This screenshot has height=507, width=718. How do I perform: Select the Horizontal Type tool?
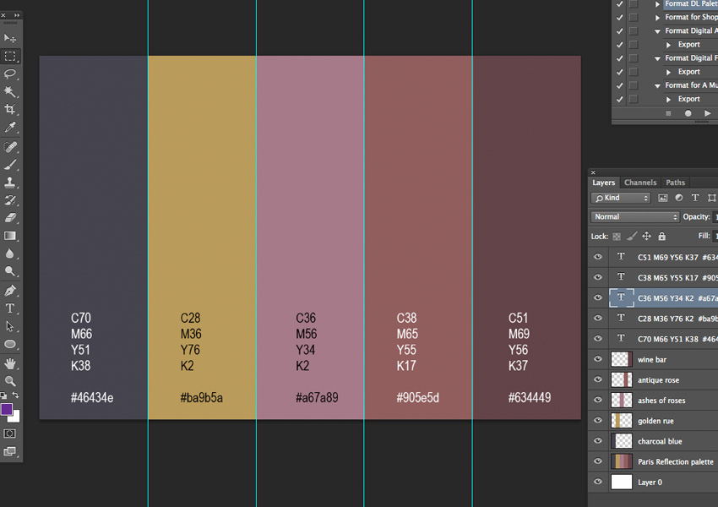tap(10, 308)
